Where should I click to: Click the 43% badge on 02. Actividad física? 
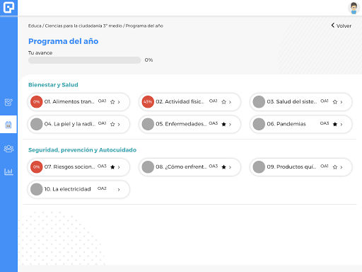148,102
